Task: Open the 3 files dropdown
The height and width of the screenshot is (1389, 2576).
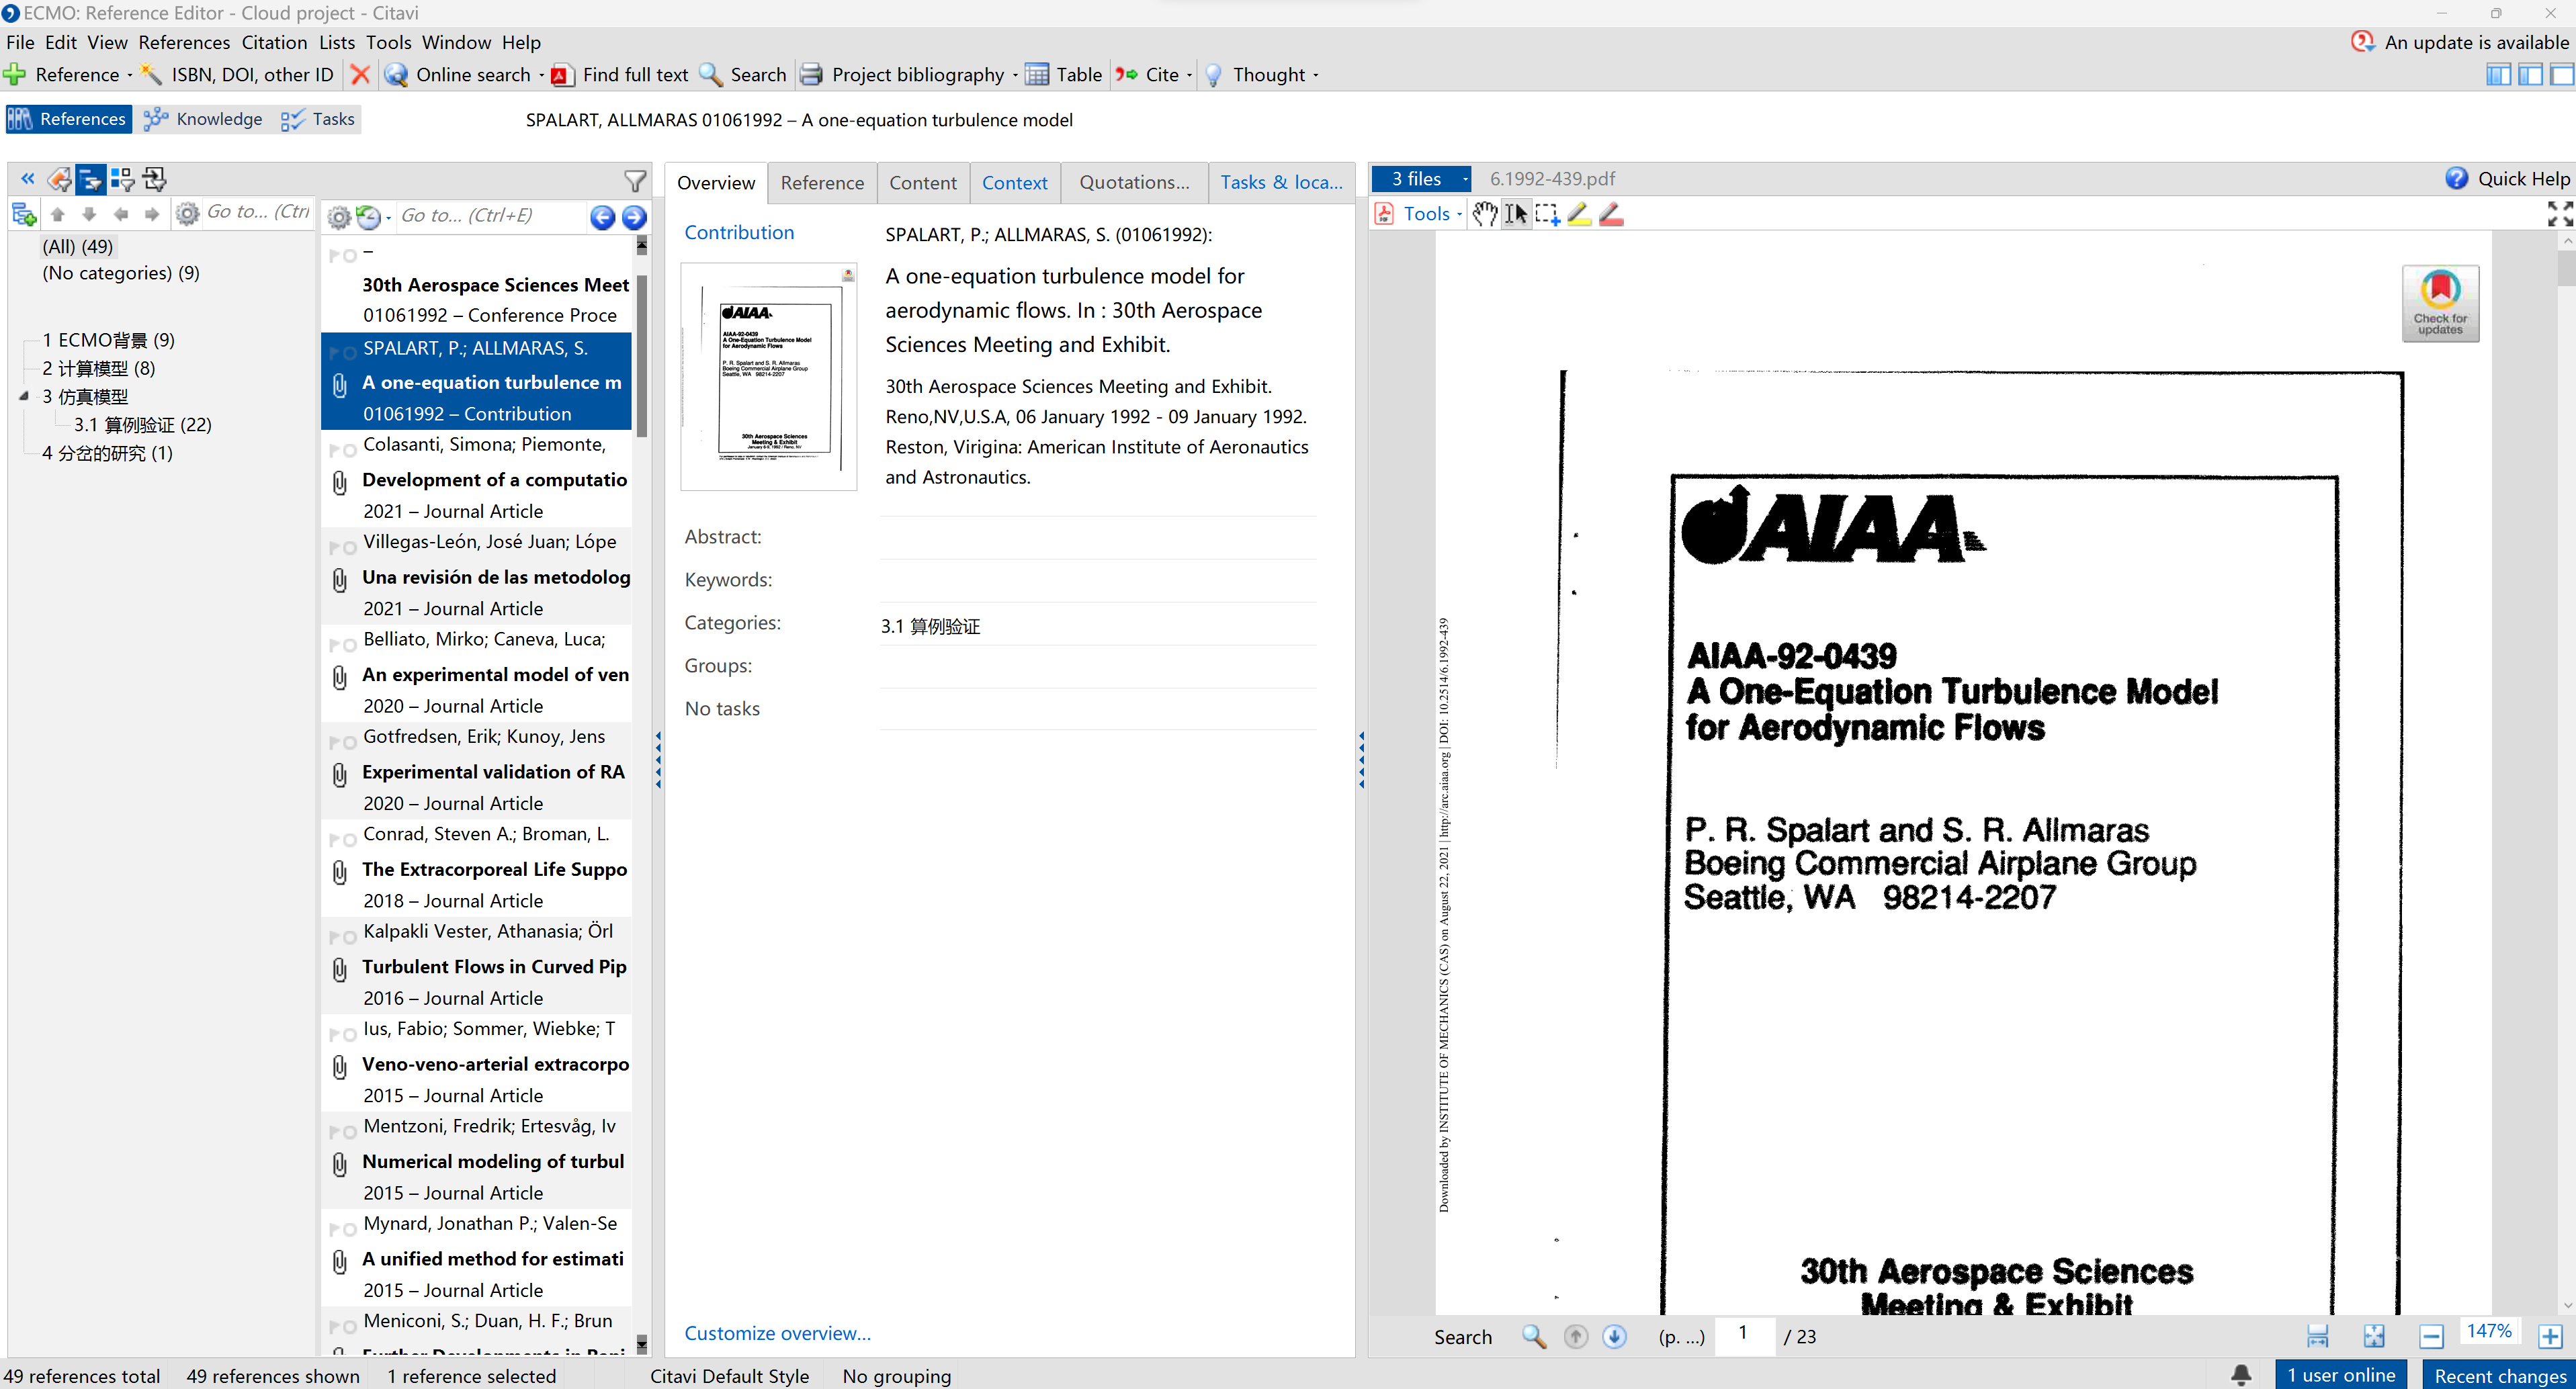Action: coord(1421,179)
